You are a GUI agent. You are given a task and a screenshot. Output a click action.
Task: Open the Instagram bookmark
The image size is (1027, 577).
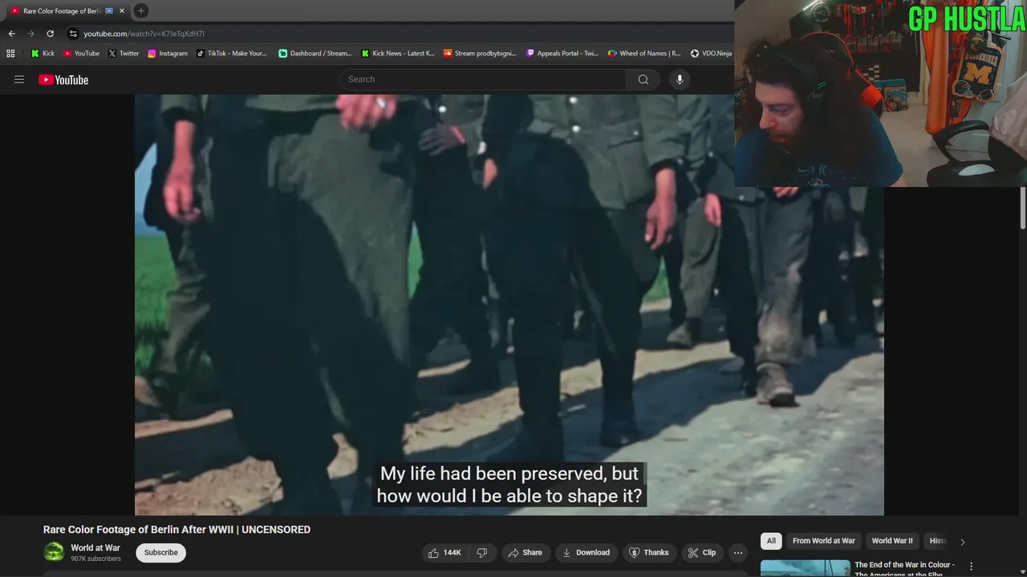coord(167,54)
